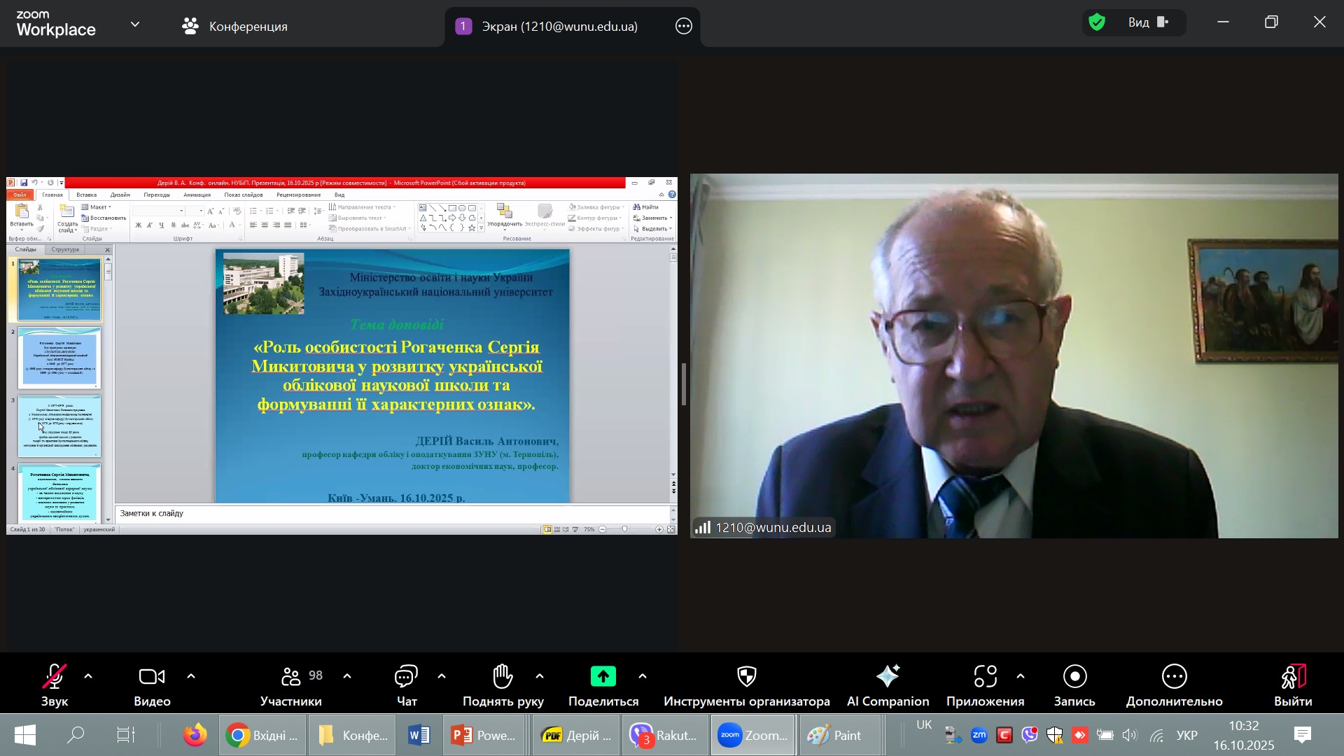Expand video options arrow beside Видео
The height and width of the screenshot is (756, 1344).
(x=191, y=677)
